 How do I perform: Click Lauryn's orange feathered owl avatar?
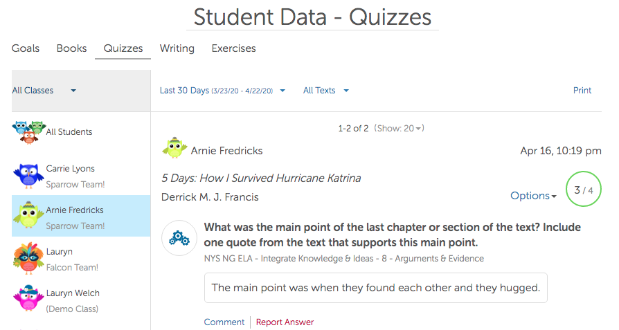28,258
